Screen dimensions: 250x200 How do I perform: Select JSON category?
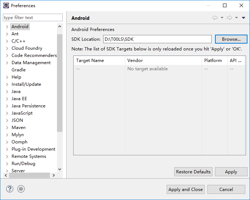point(17,120)
